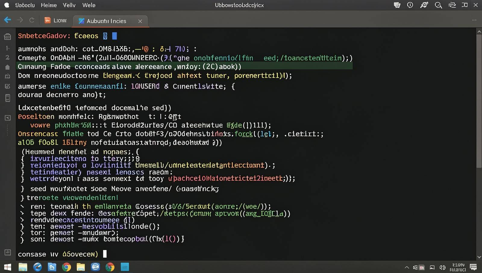Click the vertical scrollbar thumb
The height and width of the screenshot is (273, 482).
pos(479,101)
